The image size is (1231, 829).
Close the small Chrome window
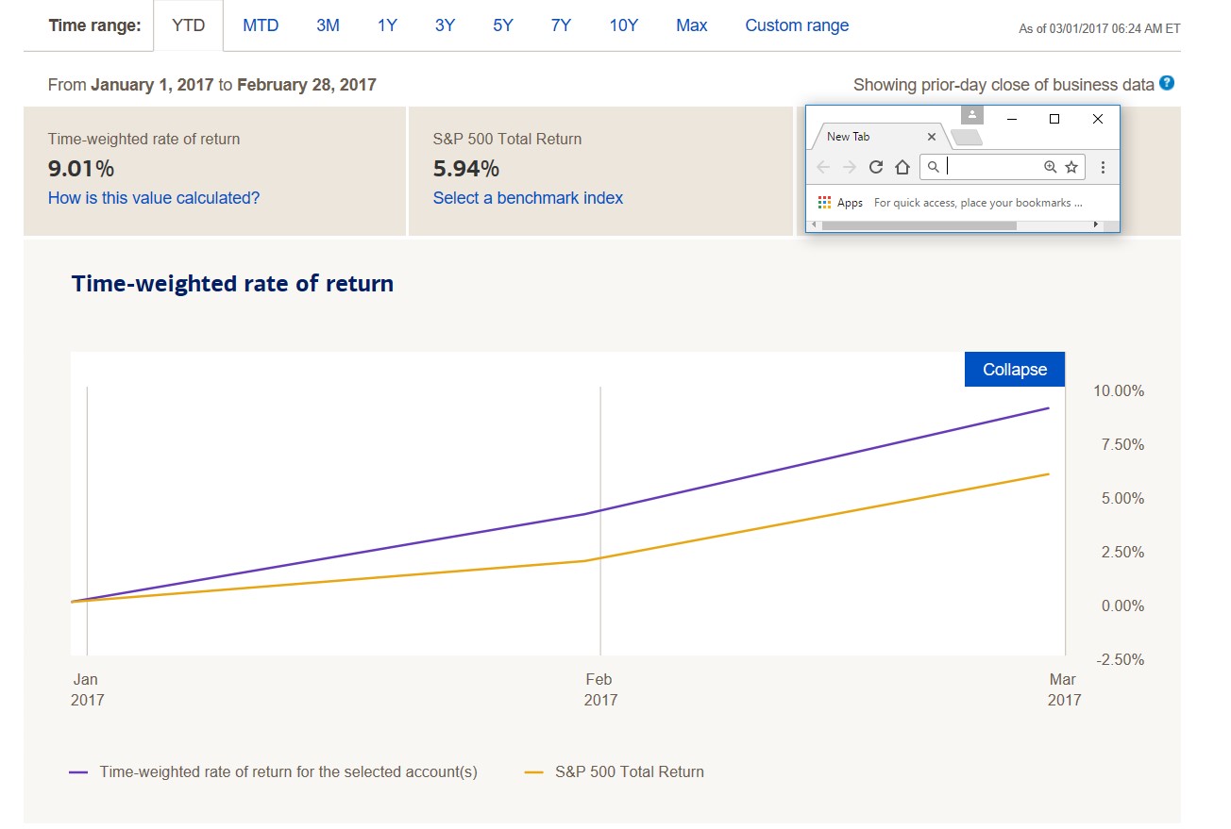coord(1097,119)
